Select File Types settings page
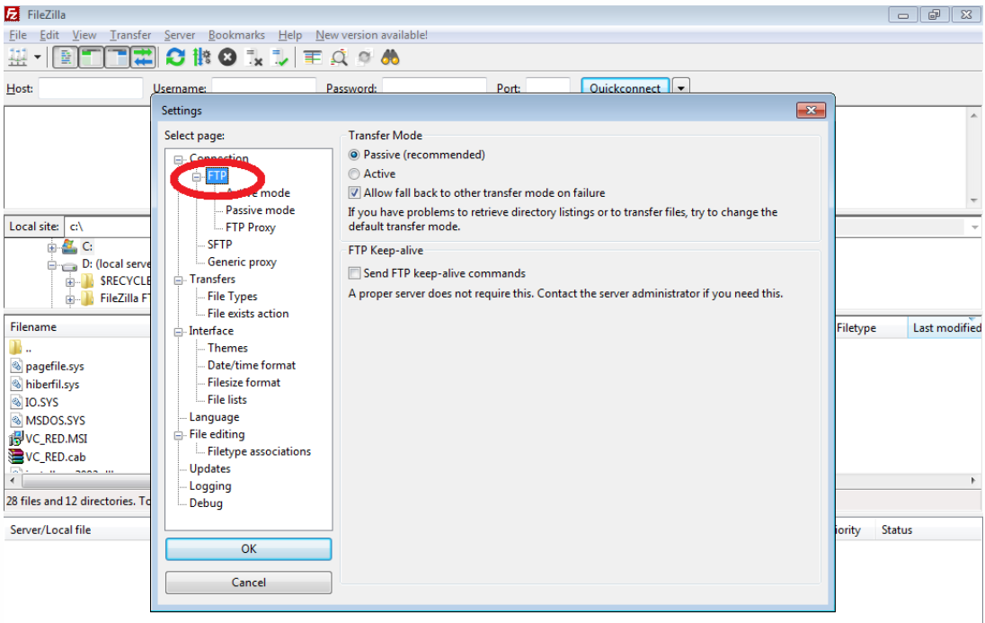The height and width of the screenshot is (623, 985). coord(233,297)
